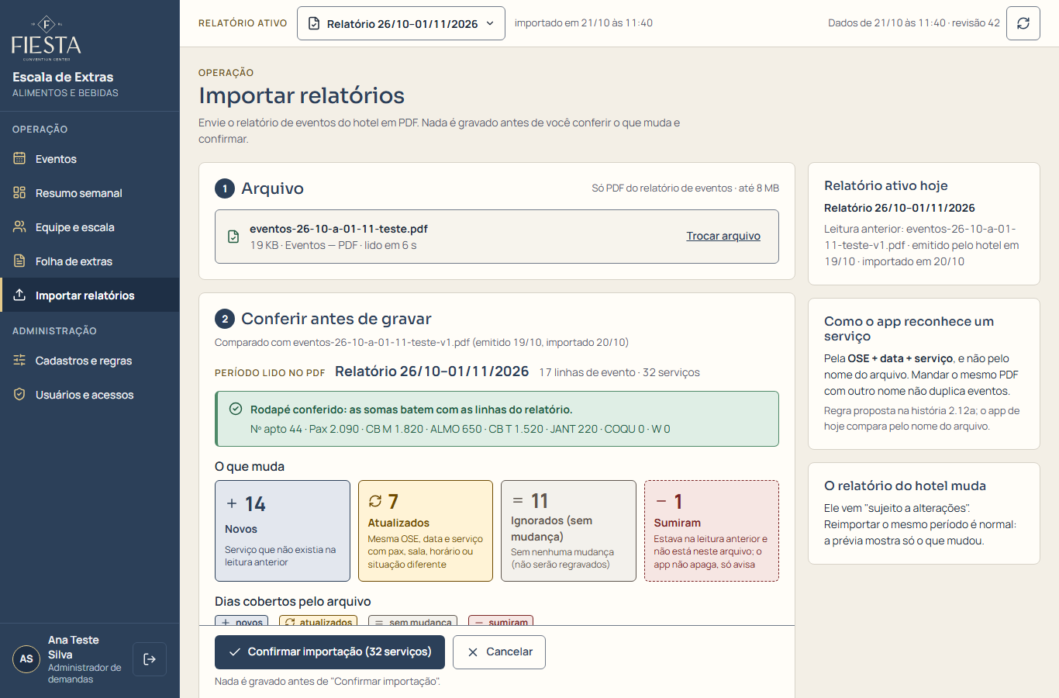The image size is (1059, 698).
Task: Click the green check icon in the Rodapé conferido banner
Action: coord(236,409)
